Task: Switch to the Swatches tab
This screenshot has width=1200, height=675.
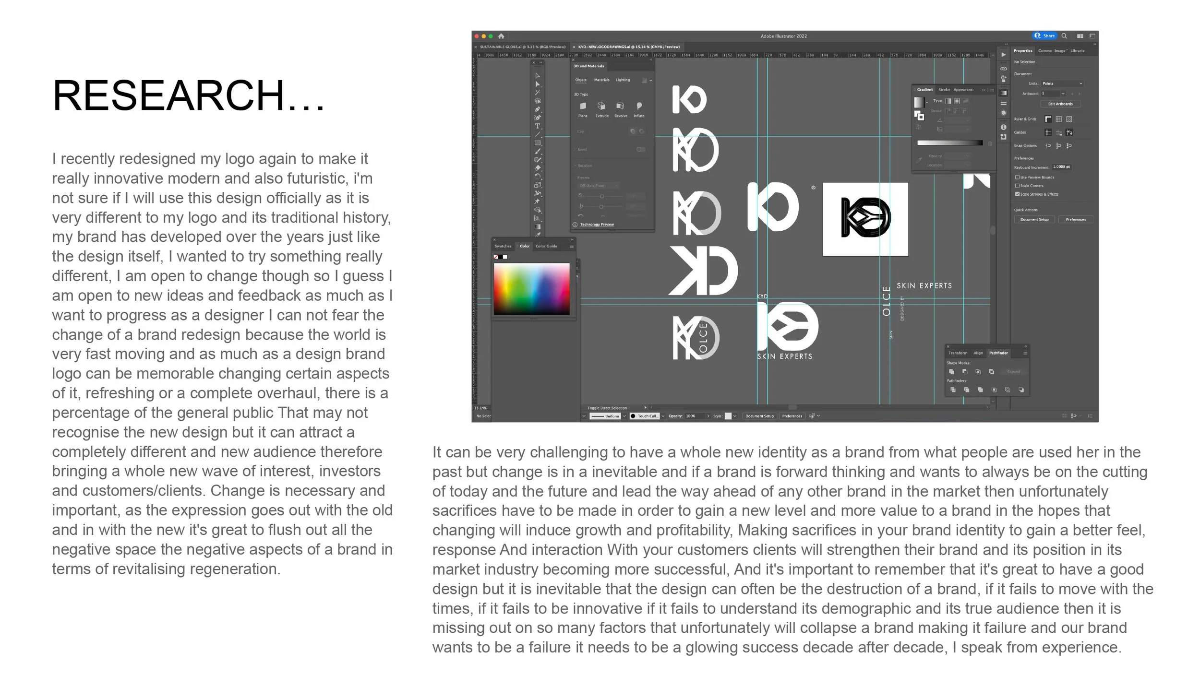Action: tap(503, 246)
